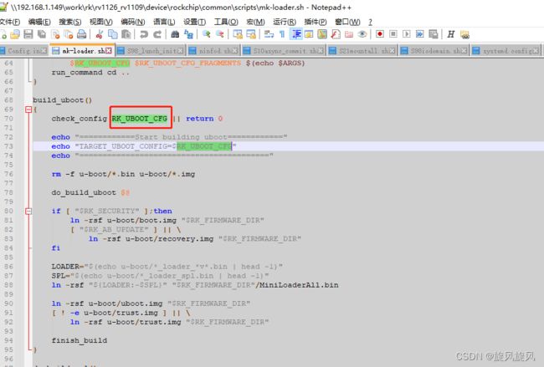Start macro recording with the red dot

(x=380, y=34)
